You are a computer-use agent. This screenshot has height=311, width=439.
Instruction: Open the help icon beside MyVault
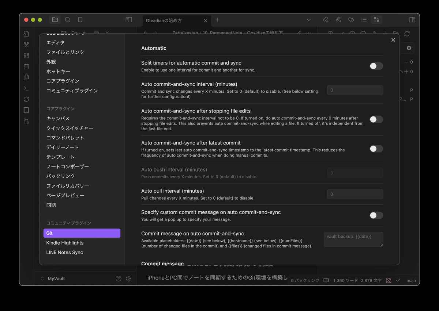119,279
